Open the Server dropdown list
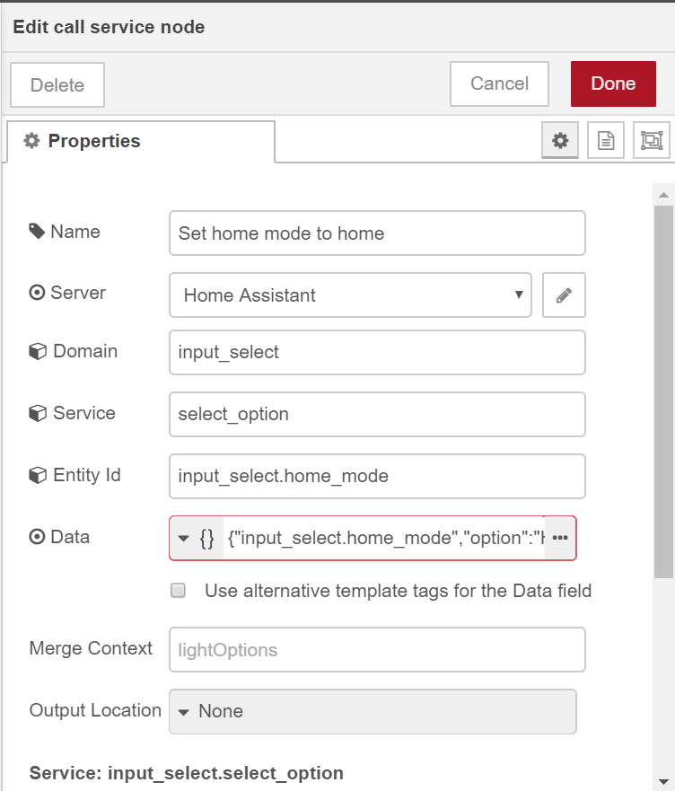This screenshot has height=791, width=675. coord(350,295)
